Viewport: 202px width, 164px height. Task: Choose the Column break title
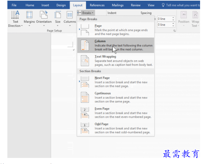click(100, 41)
